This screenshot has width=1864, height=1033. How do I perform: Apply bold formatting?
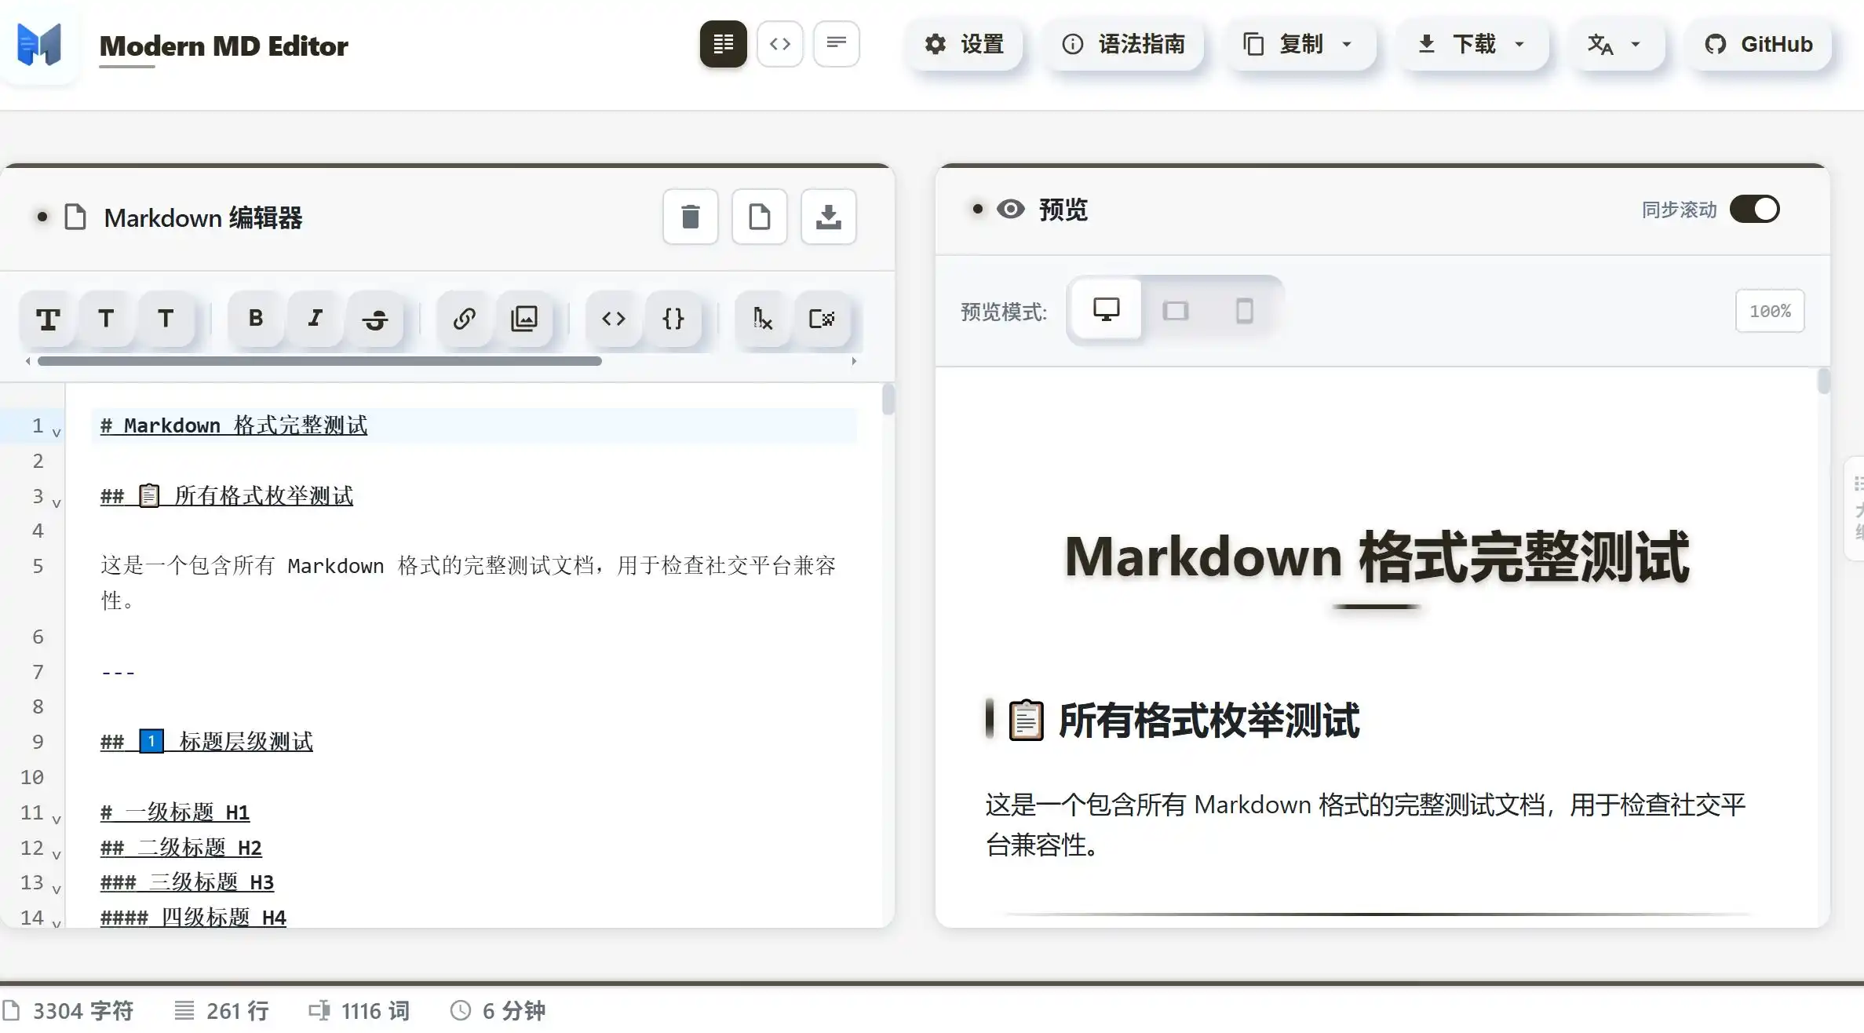click(x=256, y=319)
